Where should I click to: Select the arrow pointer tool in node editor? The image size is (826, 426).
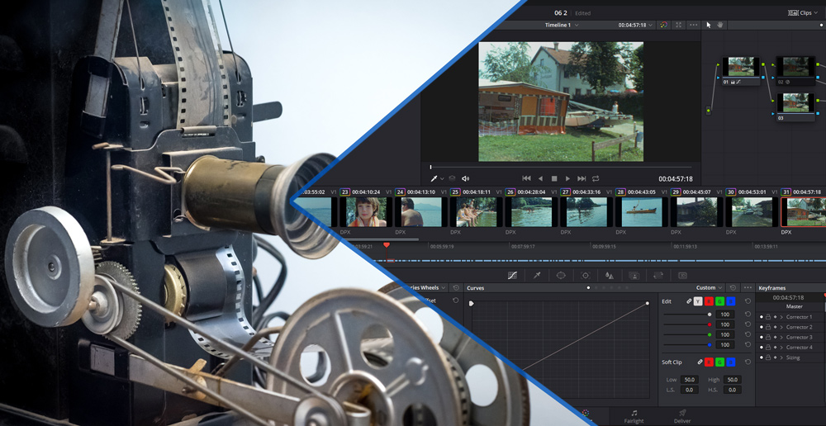(709, 25)
